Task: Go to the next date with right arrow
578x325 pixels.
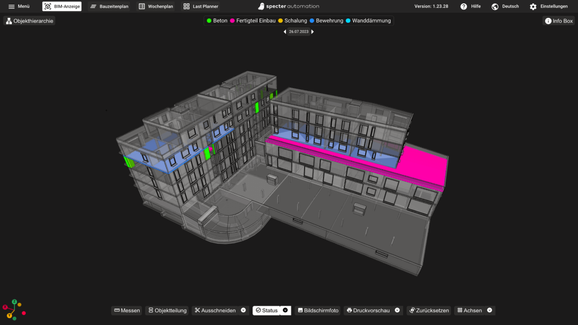Action: tap(313, 32)
